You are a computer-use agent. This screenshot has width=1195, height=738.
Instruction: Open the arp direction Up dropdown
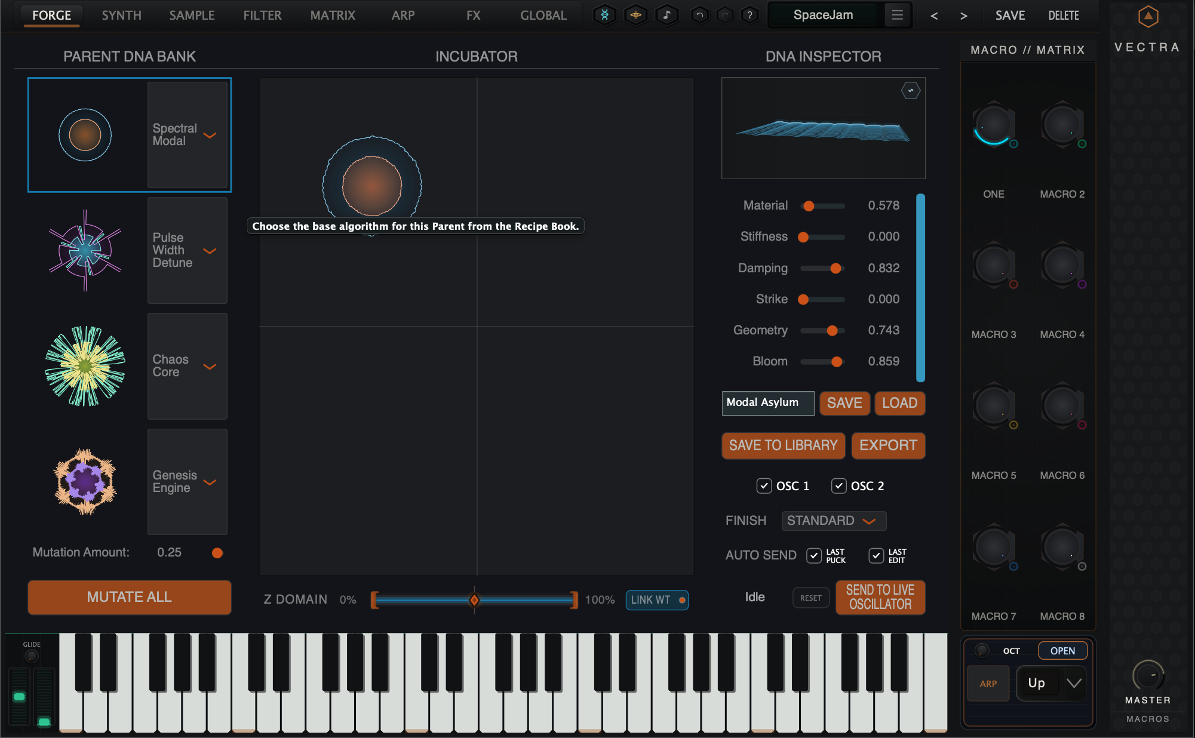[x=1051, y=683]
